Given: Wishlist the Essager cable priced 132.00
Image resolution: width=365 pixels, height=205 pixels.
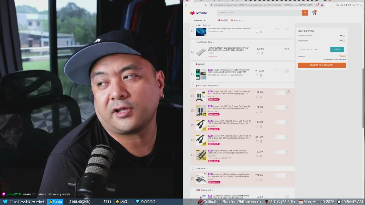Looking at the screenshot, I should (x=257, y=156).
